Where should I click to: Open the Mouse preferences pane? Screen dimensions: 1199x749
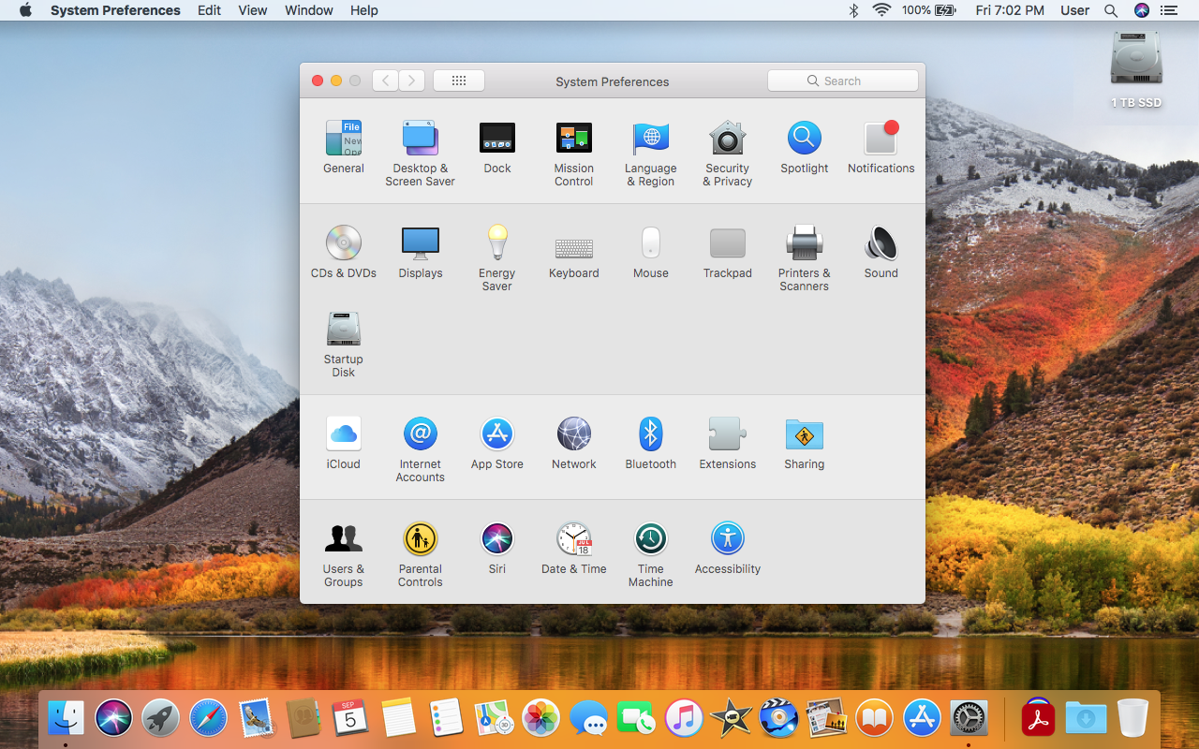point(651,252)
